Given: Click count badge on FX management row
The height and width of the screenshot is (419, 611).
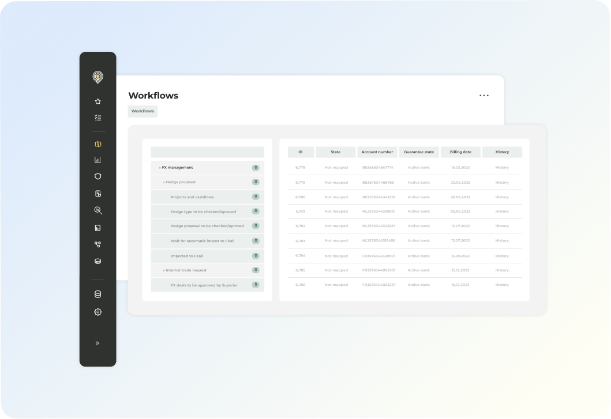Looking at the screenshot, I should click(256, 168).
